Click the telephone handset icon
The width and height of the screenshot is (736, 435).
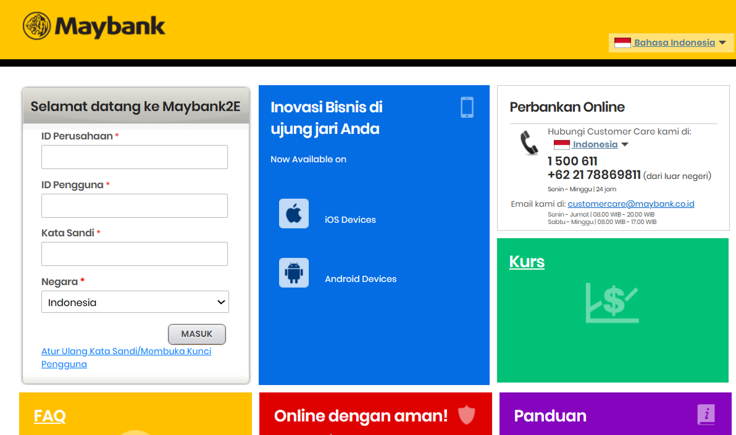click(x=529, y=142)
